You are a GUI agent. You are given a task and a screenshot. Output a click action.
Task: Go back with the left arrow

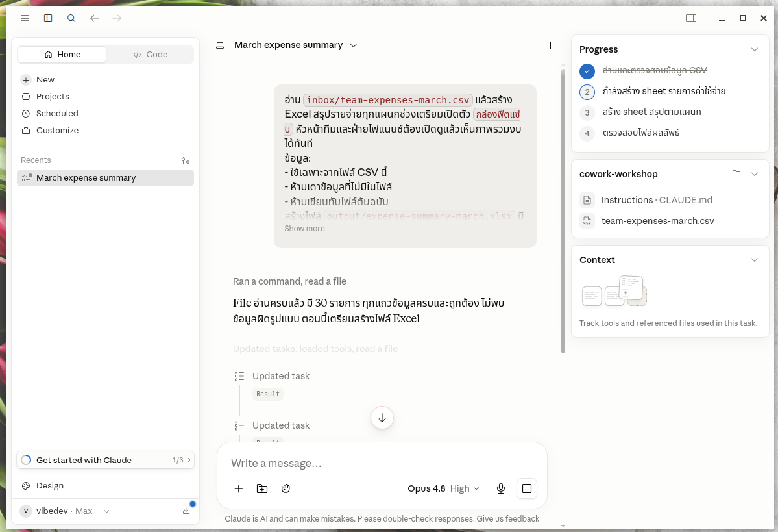pos(94,18)
